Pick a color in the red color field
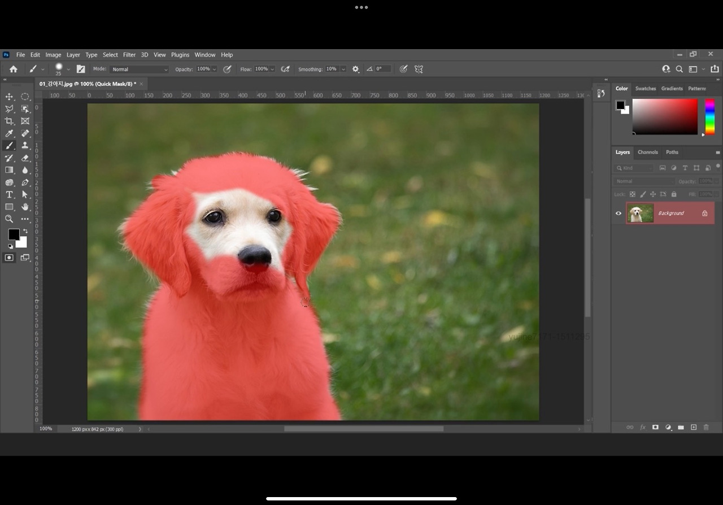Viewport: 723px width, 505px height. (x=665, y=117)
